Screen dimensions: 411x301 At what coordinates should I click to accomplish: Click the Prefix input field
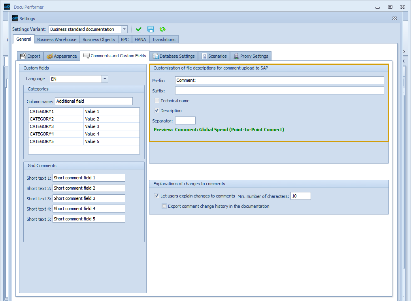(279, 80)
